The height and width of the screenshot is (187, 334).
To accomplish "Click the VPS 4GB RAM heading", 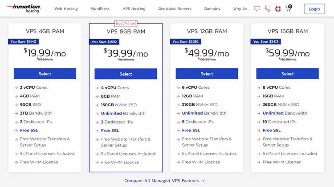I will (45, 31).
